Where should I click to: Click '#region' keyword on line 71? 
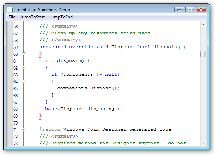click(50, 129)
